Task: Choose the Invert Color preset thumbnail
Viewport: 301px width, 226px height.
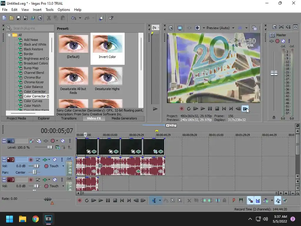Action: tap(108, 44)
